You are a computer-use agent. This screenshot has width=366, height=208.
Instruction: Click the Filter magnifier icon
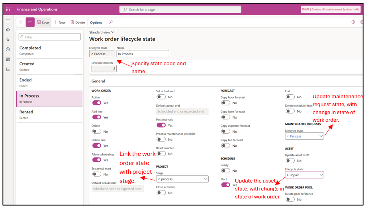pos(22,37)
